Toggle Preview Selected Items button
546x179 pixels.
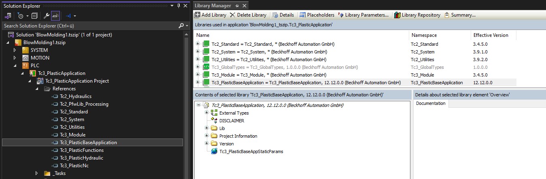[56, 16]
